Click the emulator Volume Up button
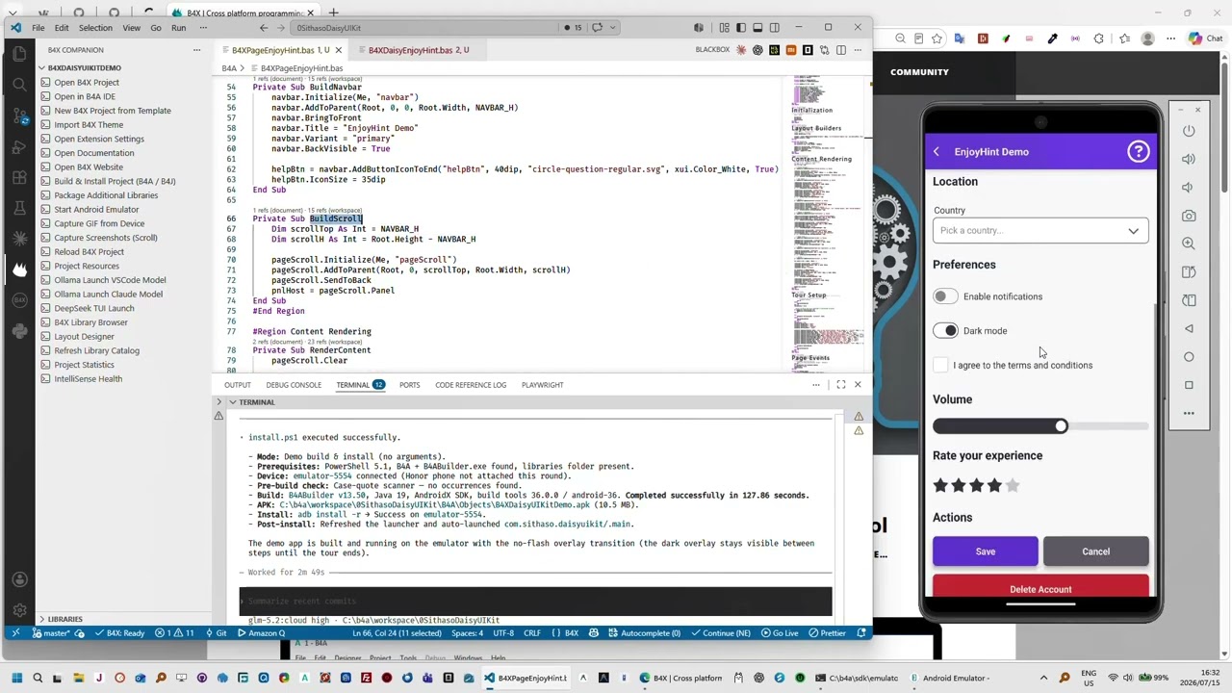The height and width of the screenshot is (693, 1232). pos(1189,159)
